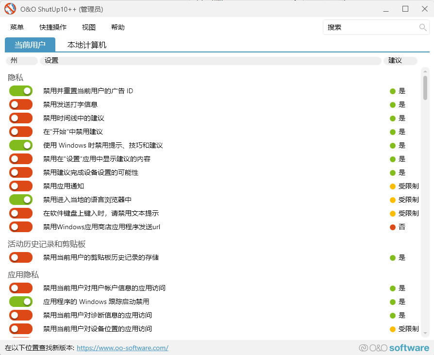Switch on 禁用当前用户对诊断信息的应用访问
The image size is (434, 355).
(21, 315)
